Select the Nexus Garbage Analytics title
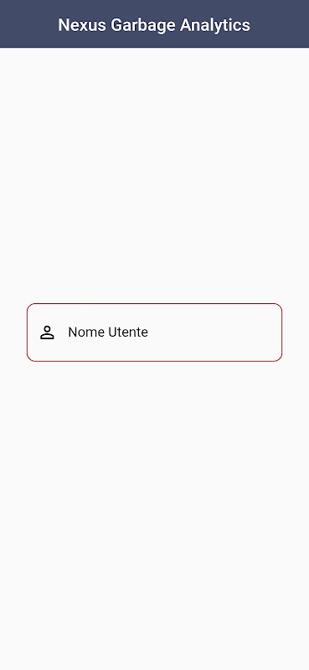The image size is (309, 670). pyautogui.click(x=154, y=24)
